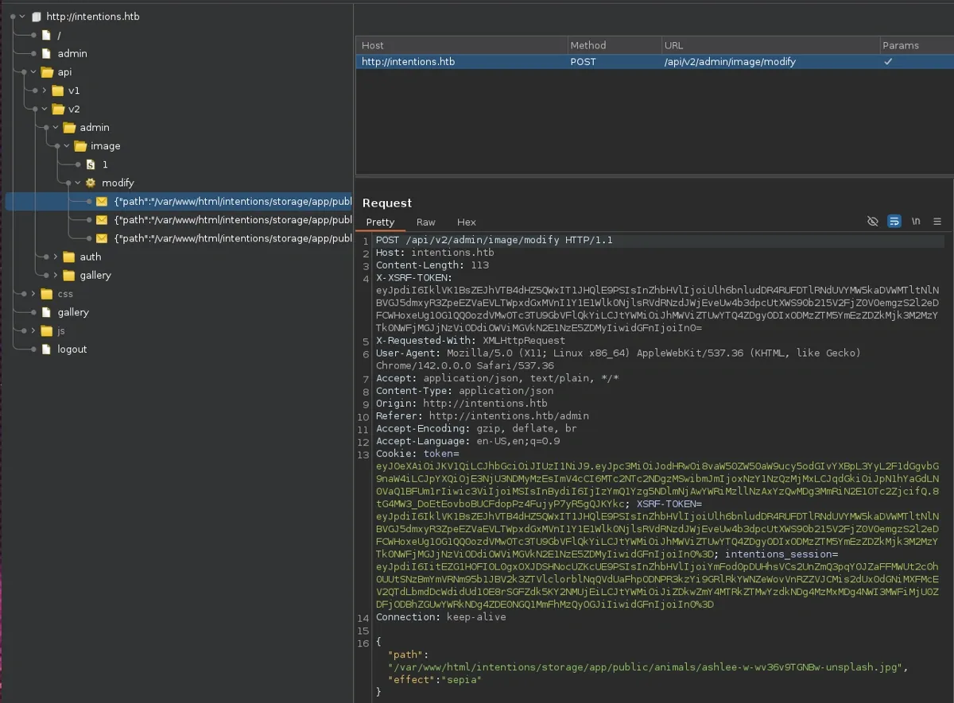Sort by the Params column header
This screenshot has height=703, width=954.
point(917,45)
